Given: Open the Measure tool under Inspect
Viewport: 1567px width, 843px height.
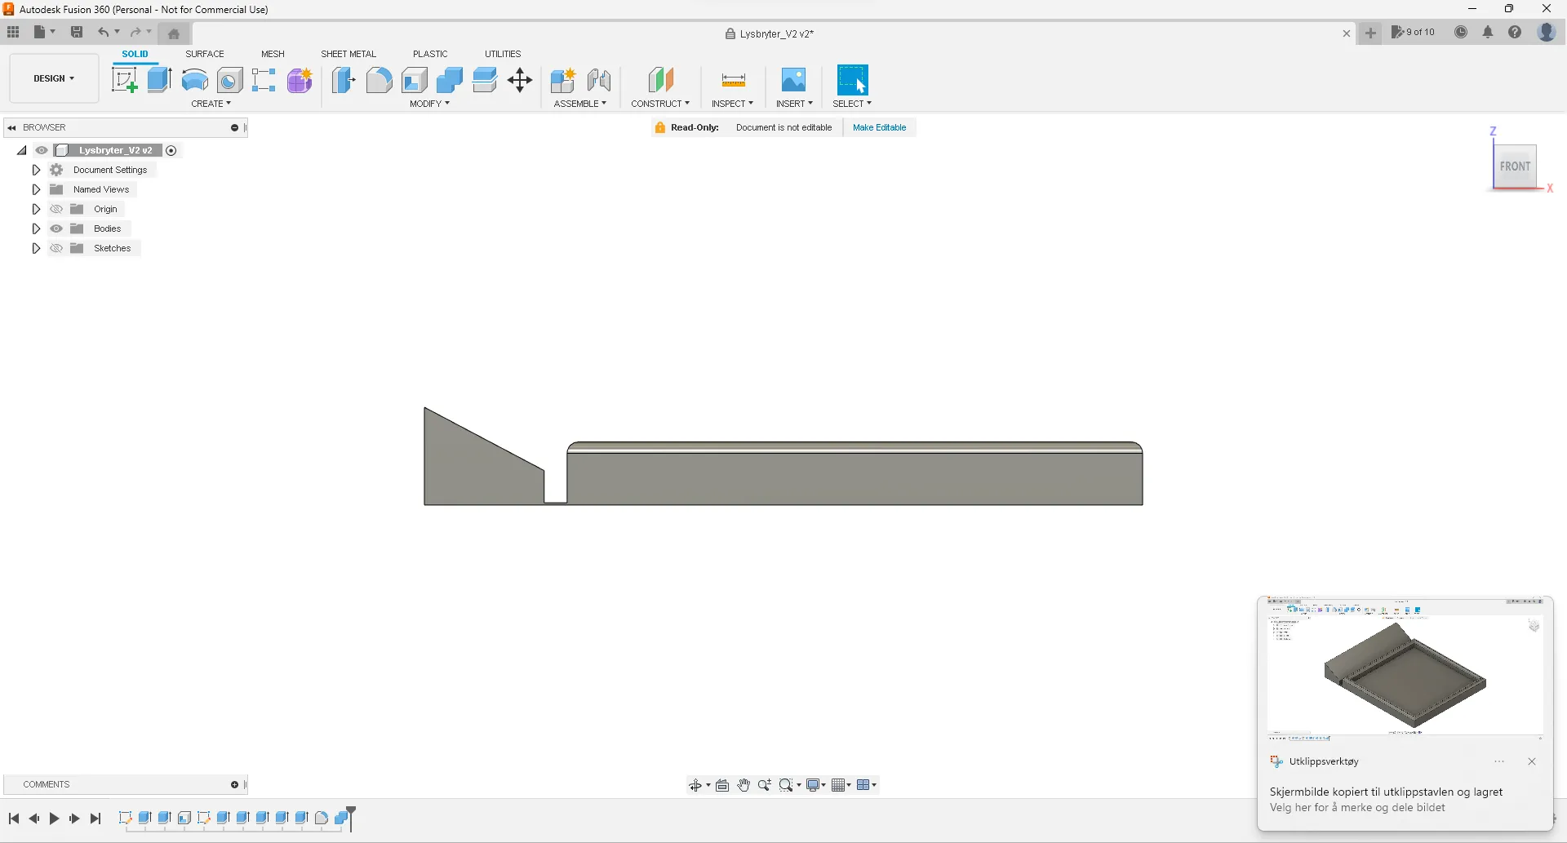Looking at the screenshot, I should point(733,80).
